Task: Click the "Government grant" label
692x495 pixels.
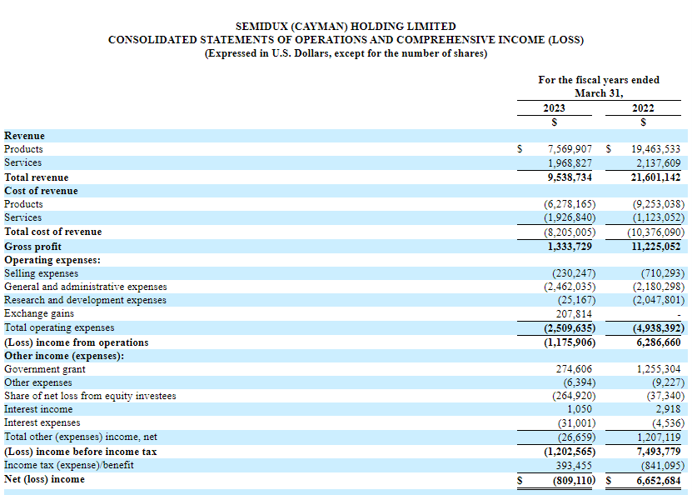Action: point(45,369)
